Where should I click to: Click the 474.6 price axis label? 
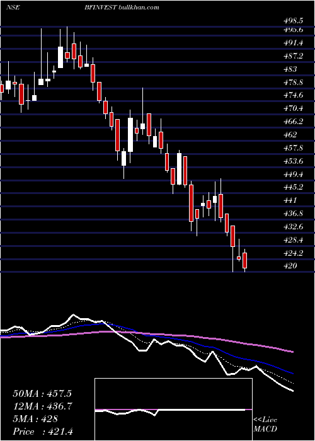pyautogui.click(x=293, y=95)
